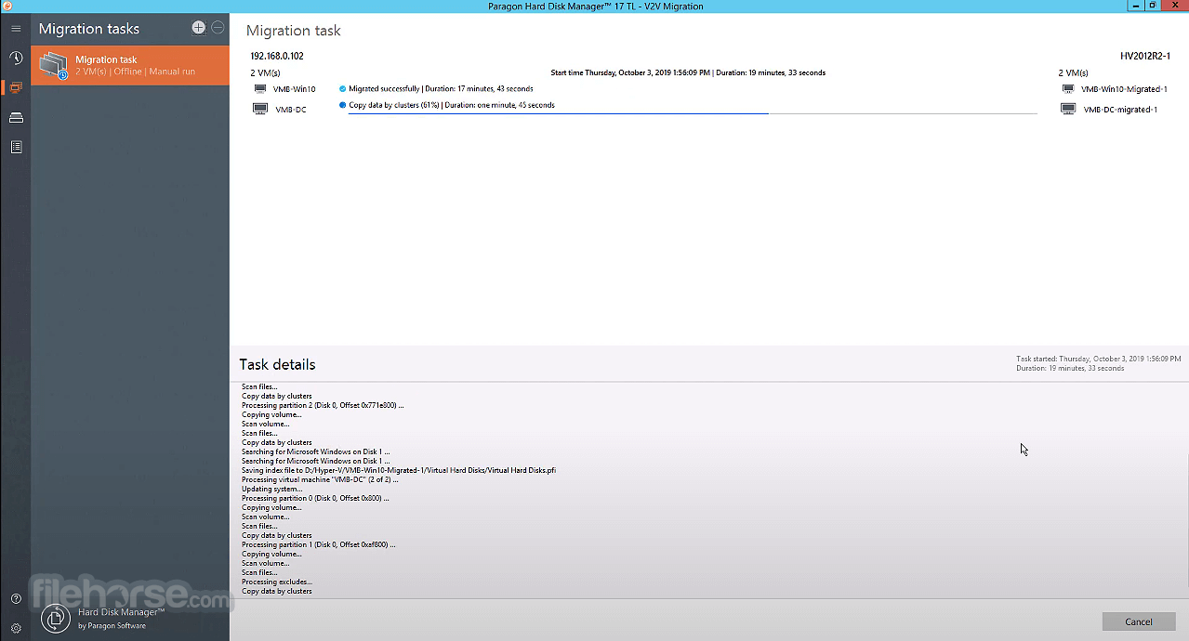Click log line Processing partition 1 Offset 0xaf800
The image size is (1189, 641).
[x=319, y=544]
